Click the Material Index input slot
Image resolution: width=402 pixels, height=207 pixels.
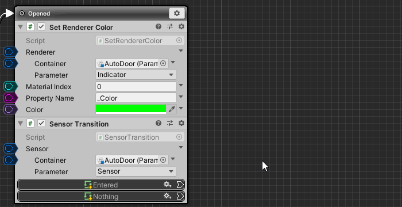tap(10, 87)
